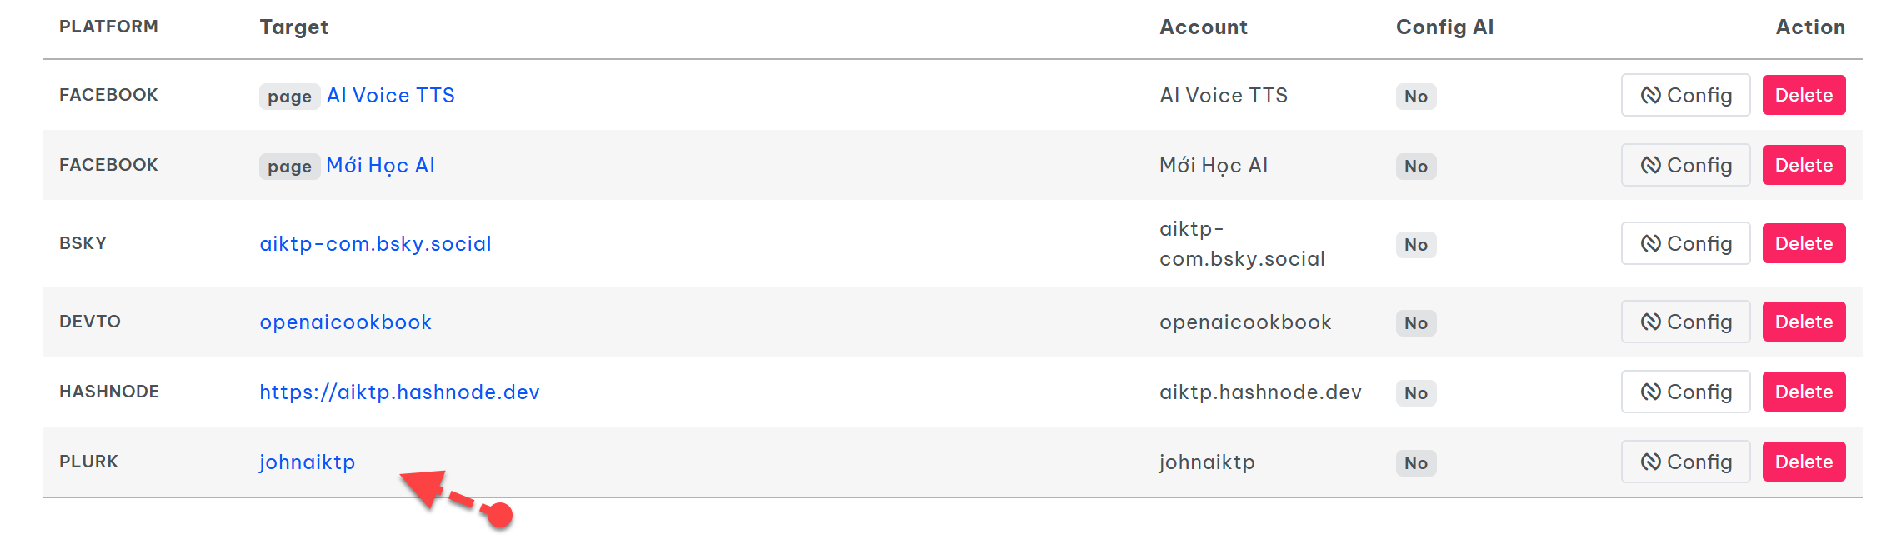Visit the https://aiktp.hashnode.dev link
The height and width of the screenshot is (544, 1897).
coord(399,392)
